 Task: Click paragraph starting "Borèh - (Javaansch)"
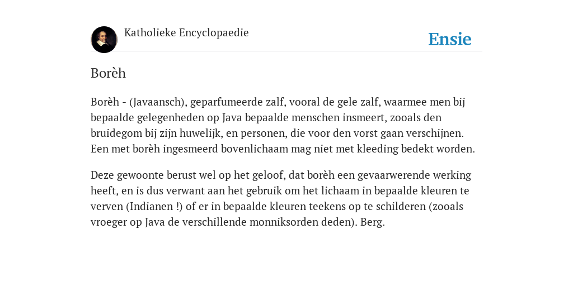pos(283,125)
